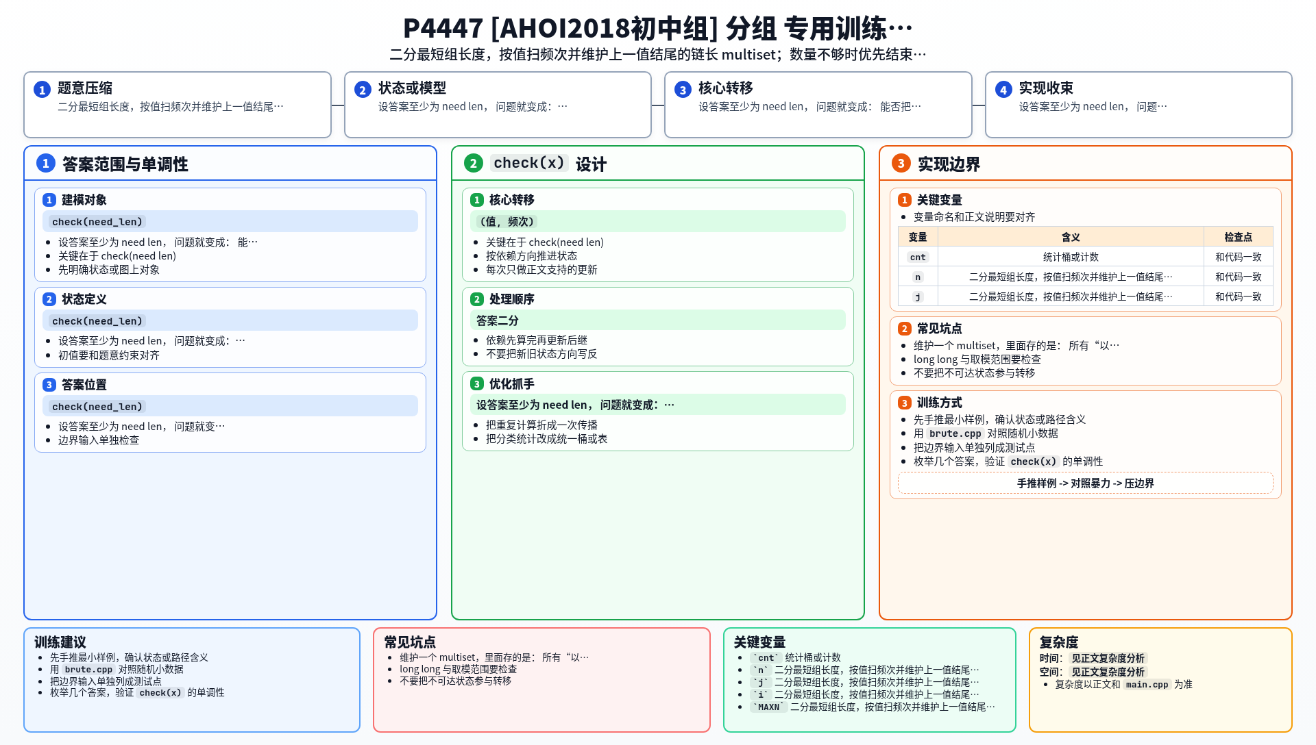The height and width of the screenshot is (745, 1316).
Task: Click the cnt cell in variable table
Action: pos(918,257)
